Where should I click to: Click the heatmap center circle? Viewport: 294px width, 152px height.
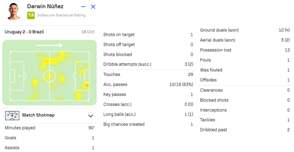coord(49,76)
